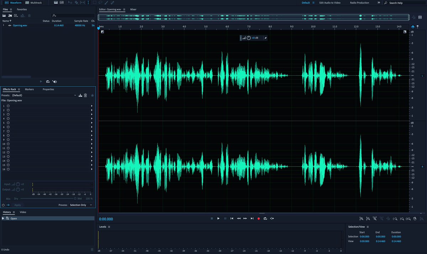The image size is (427, 254).
Task: Select the Spot Healing Brush tool
Action: click(x=112, y=2)
